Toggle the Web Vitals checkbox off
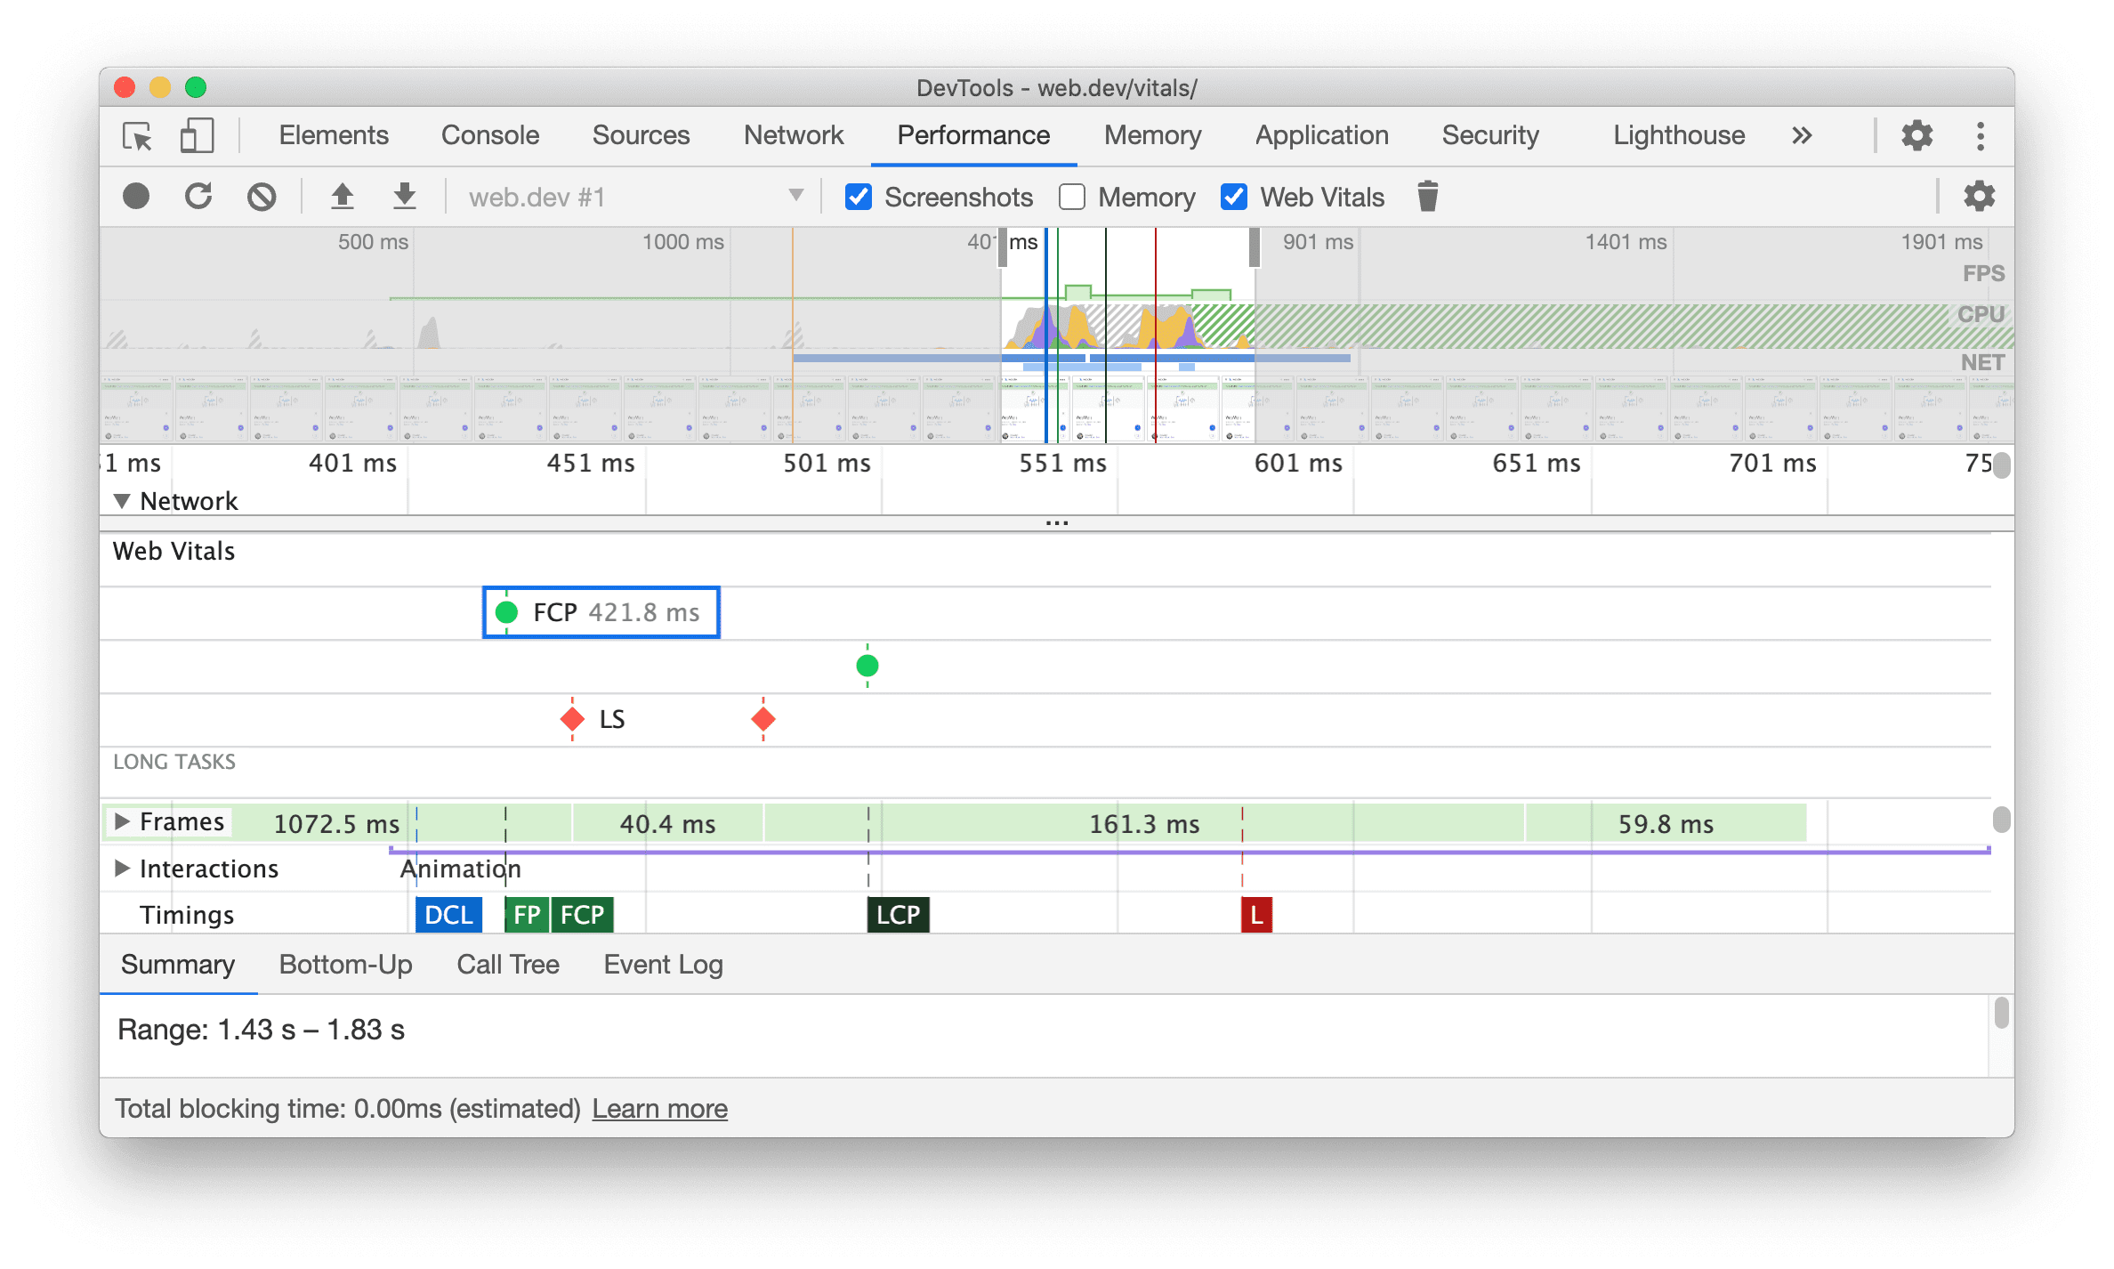This screenshot has height=1269, width=2114. (1230, 198)
